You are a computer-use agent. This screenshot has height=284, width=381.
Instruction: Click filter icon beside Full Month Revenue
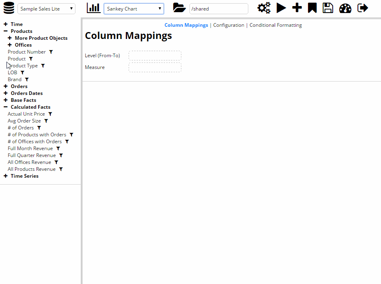click(58, 148)
